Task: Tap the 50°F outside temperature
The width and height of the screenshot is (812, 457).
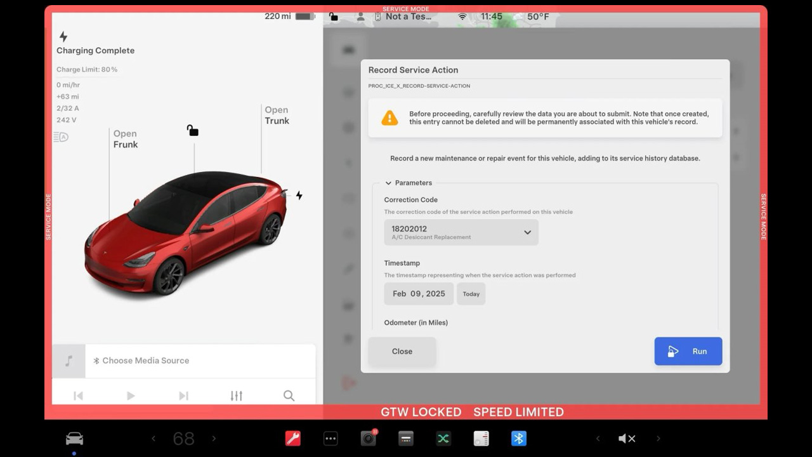Action: (538, 17)
